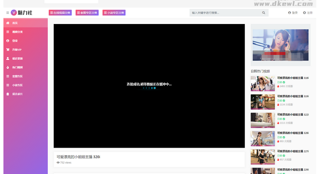Screen dimensions: 317x174
Task: Click the list icon beside 小说专区
Action: point(8,85)
